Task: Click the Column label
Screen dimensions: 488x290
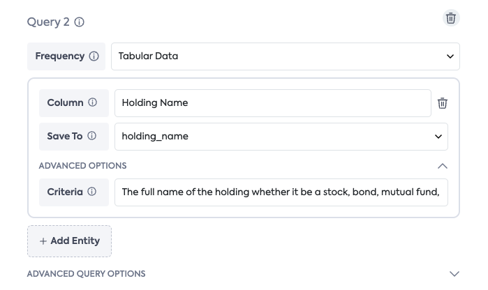Action: click(65, 103)
